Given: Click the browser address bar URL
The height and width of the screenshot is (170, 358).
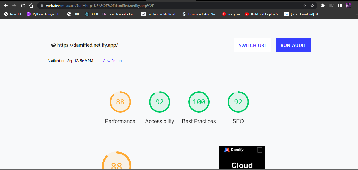Looking at the screenshot, I should (x=100, y=6).
